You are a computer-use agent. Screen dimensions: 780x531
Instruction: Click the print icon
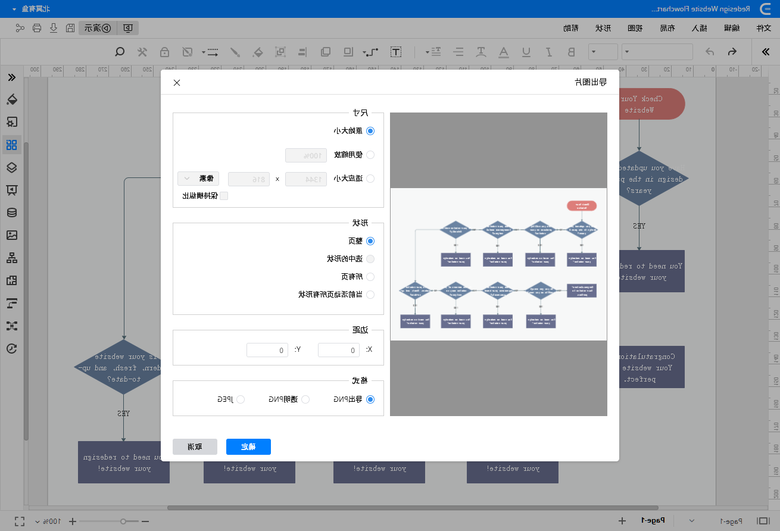[37, 28]
